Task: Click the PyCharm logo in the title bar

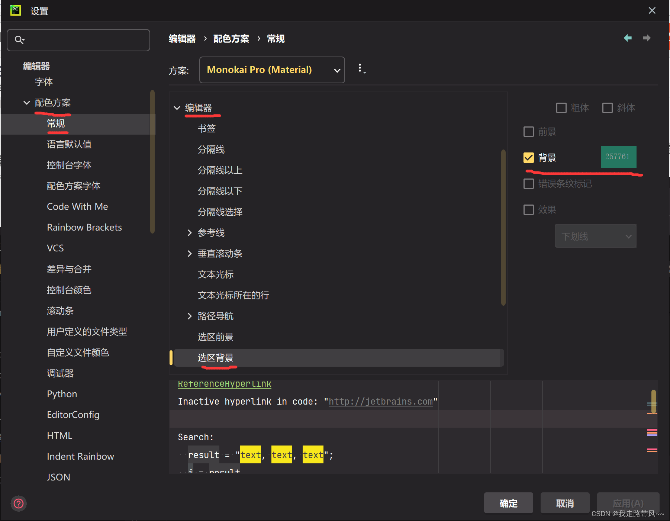Action: pyautogui.click(x=15, y=10)
